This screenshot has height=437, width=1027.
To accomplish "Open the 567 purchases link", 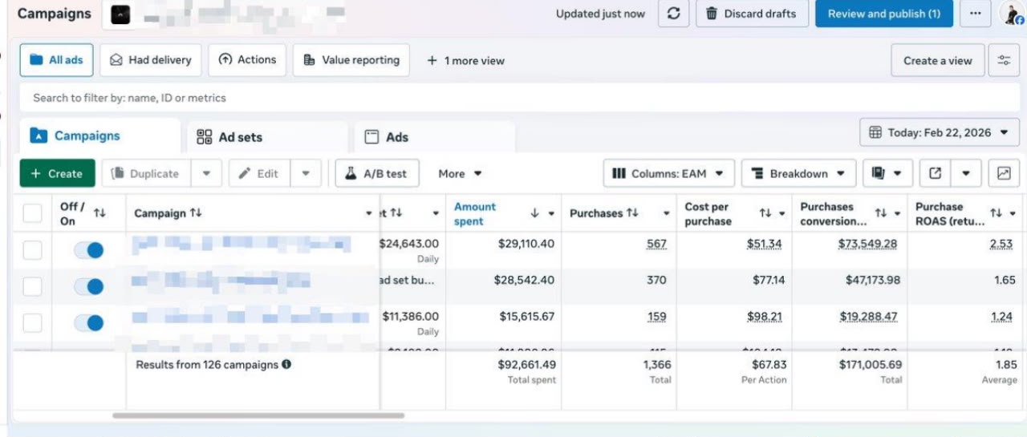I will point(656,244).
